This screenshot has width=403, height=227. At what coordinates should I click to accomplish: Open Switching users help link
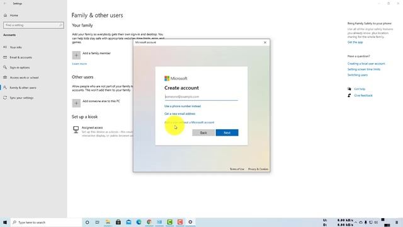pyautogui.click(x=358, y=75)
